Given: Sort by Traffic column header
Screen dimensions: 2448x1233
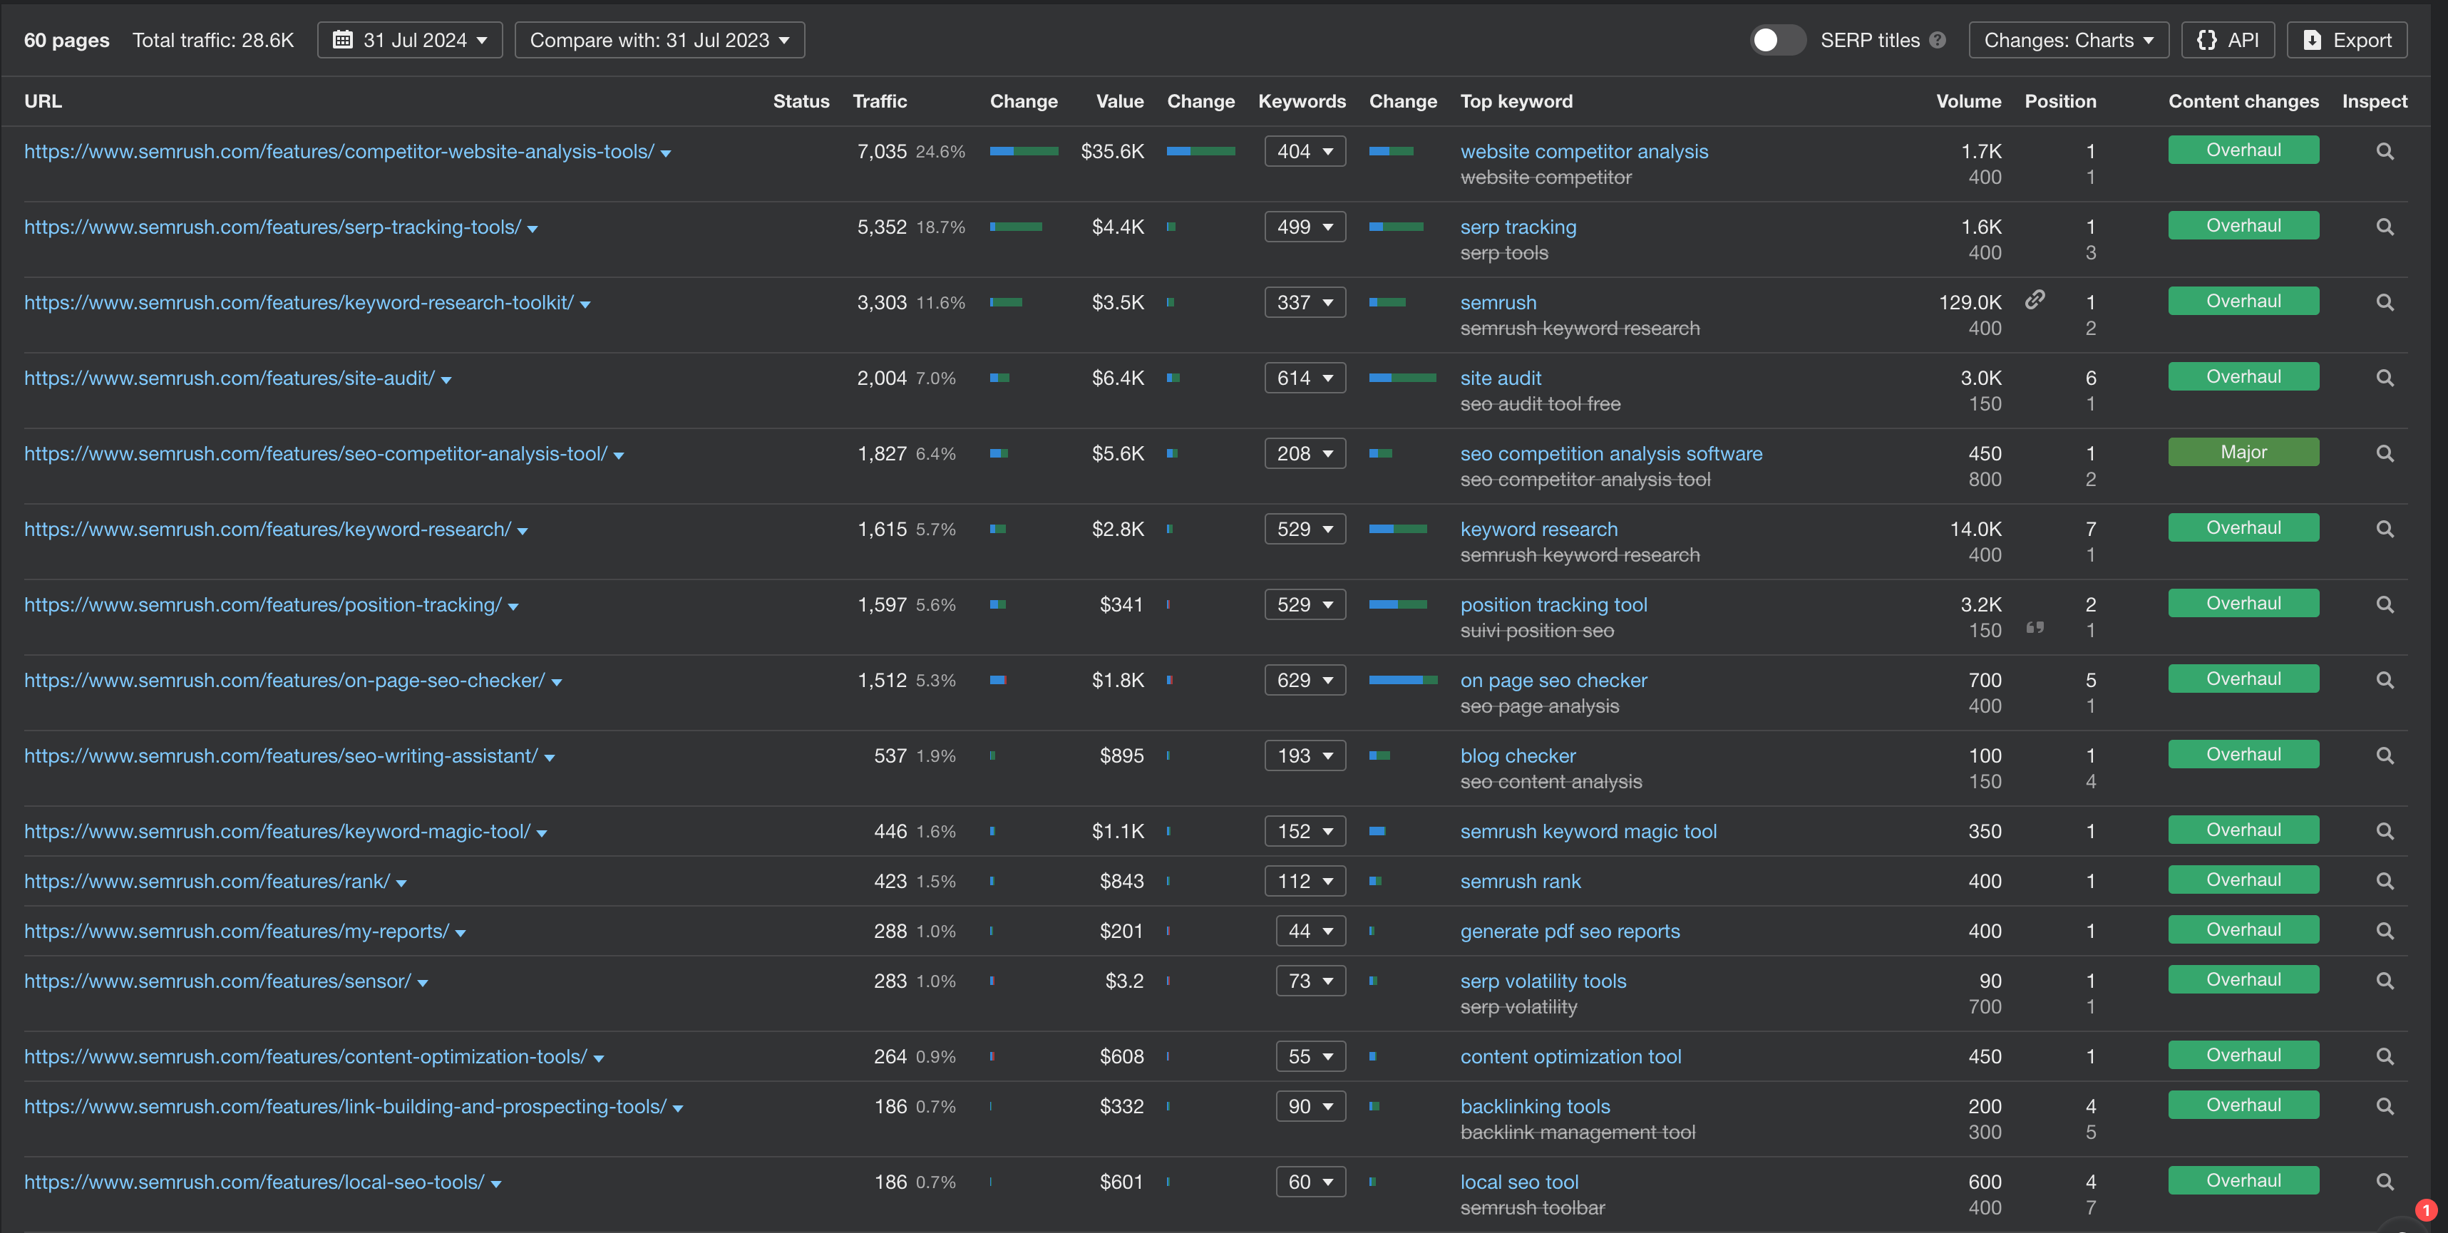Looking at the screenshot, I should (879, 102).
